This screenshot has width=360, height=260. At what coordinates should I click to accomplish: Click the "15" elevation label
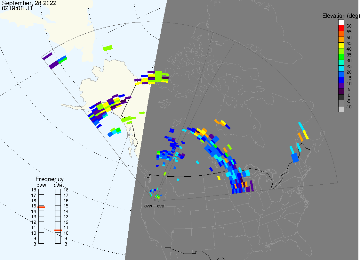[349, 78]
